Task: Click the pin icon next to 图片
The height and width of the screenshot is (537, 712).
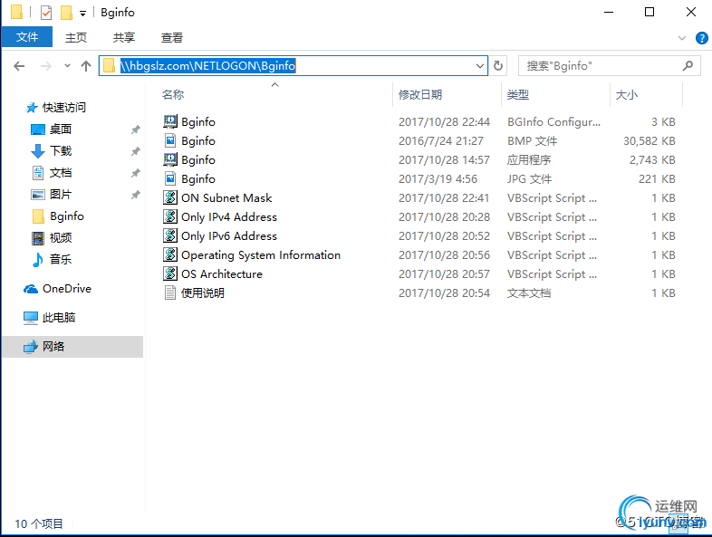Action: [x=135, y=196]
